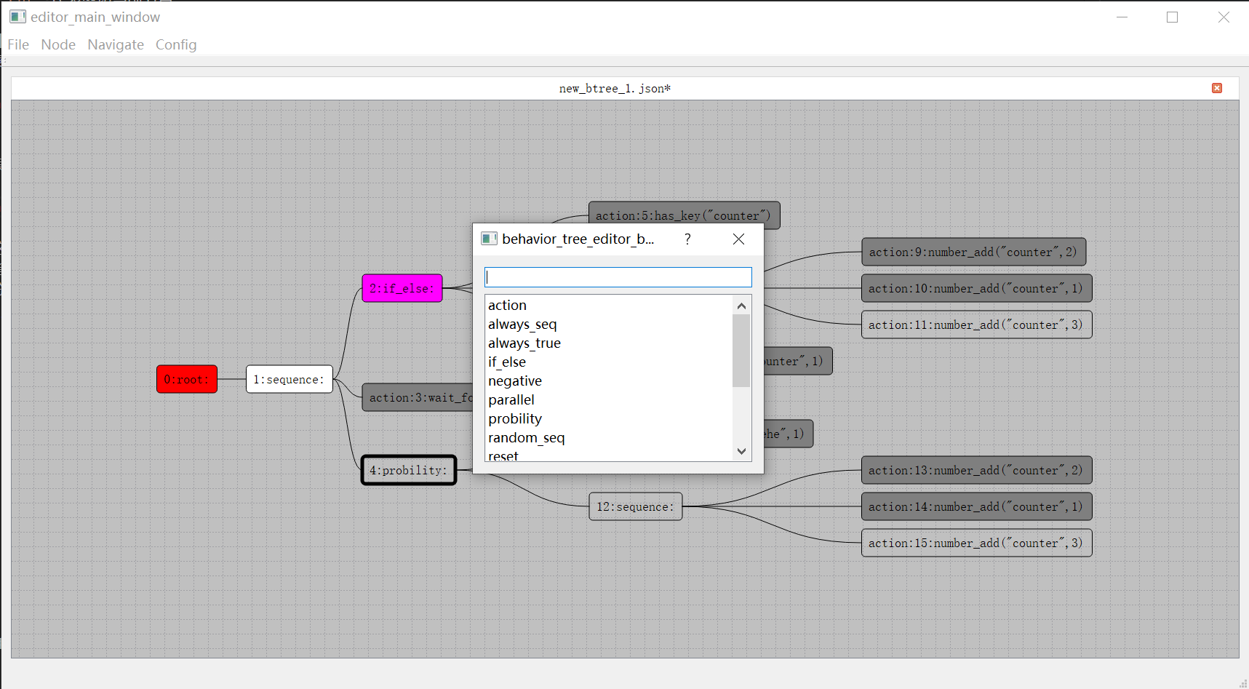Select 'random_seq' list entry

526,438
